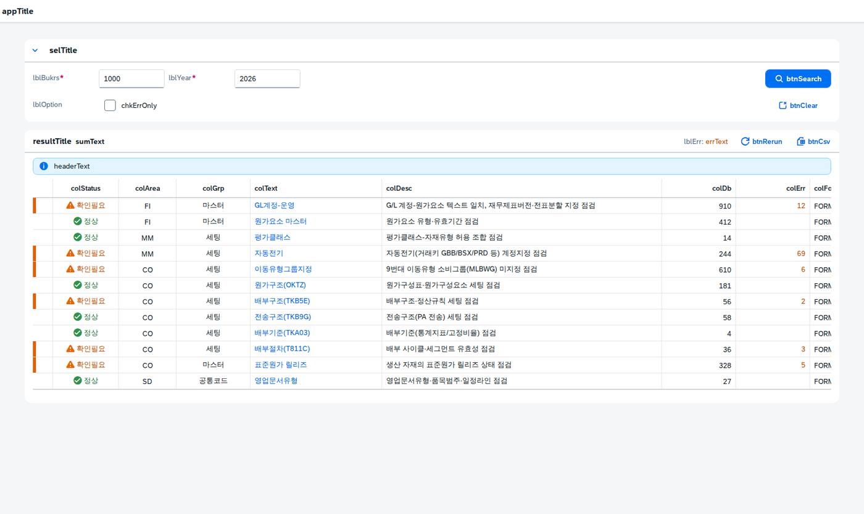Click the colDb column header
864x514 pixels.
click(699, 188)
